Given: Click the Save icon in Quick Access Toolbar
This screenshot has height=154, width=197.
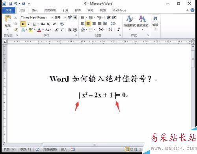Looking at the screenshot, I should click(11, 4).
